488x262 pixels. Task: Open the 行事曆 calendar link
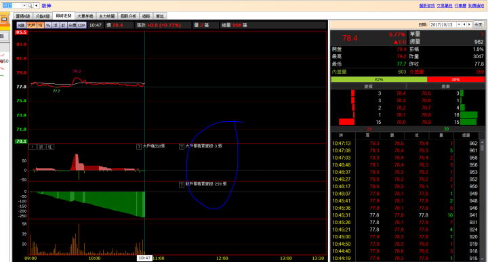460,6
